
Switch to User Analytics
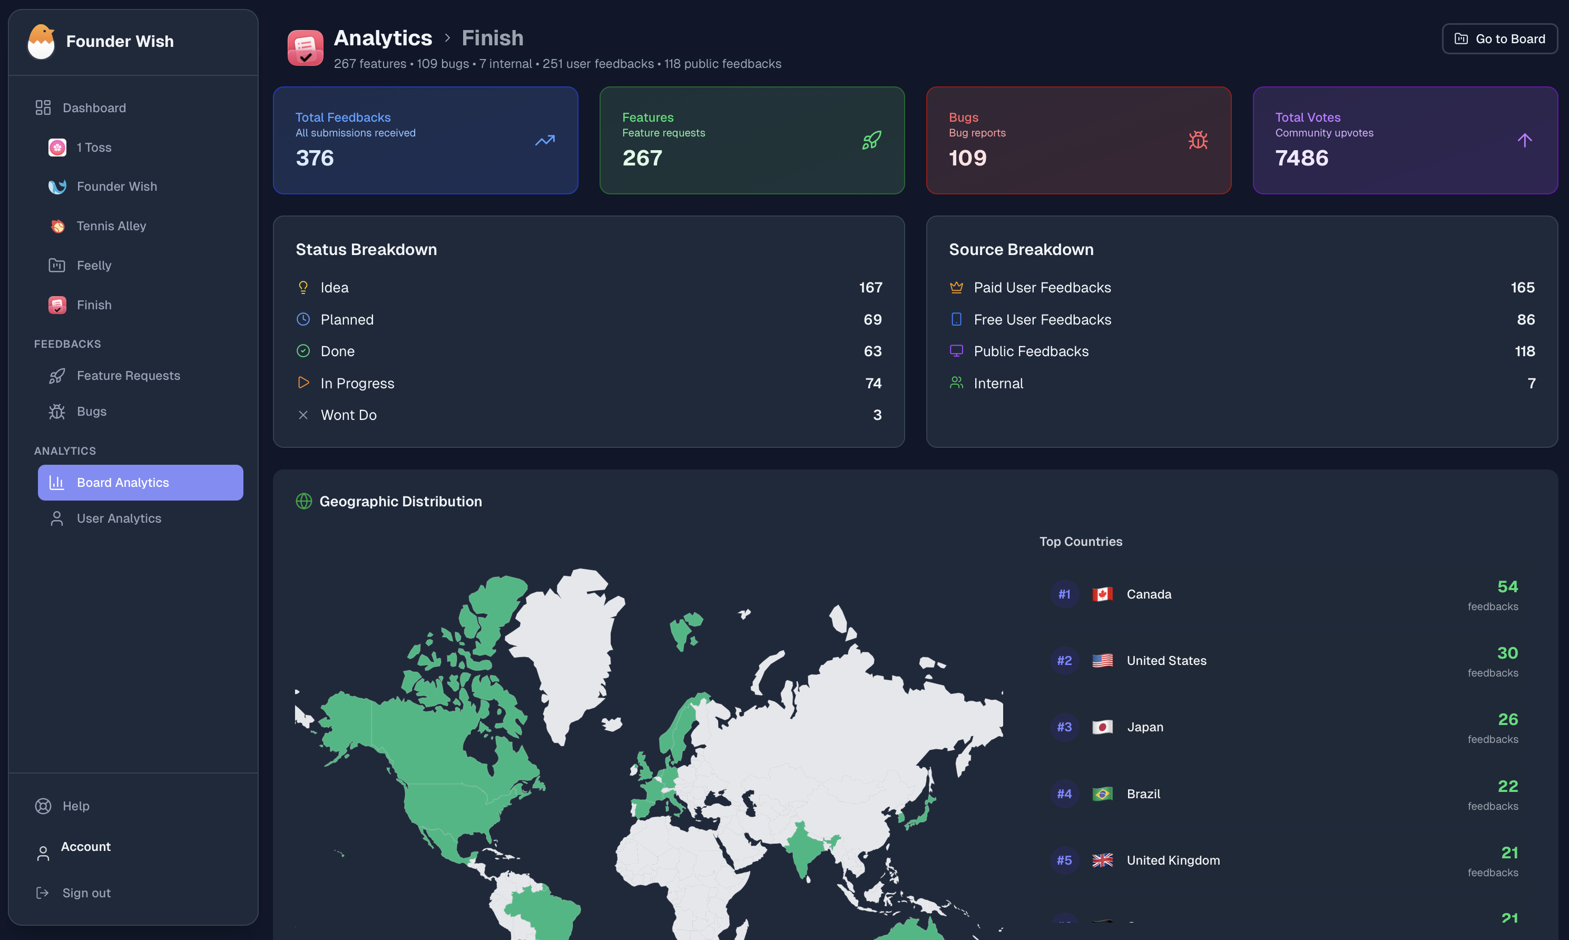[119, 518]
